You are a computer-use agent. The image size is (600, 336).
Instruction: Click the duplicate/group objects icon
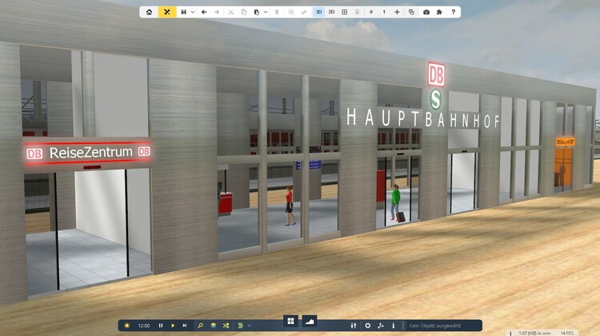point(291,12)
